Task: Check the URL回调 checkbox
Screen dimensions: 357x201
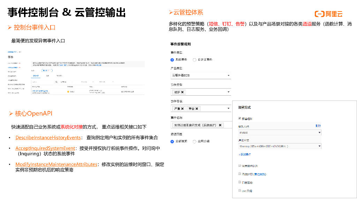Action: [240, 191]
